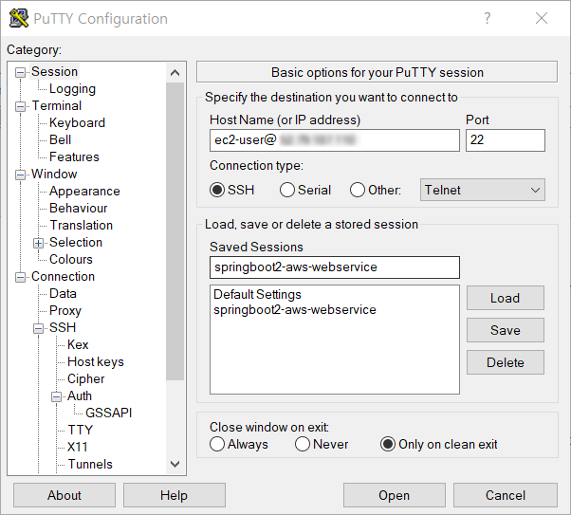Click the Saved Sessions name field
This screenshot has height=515, width=571.
click(x=335, y=267)
